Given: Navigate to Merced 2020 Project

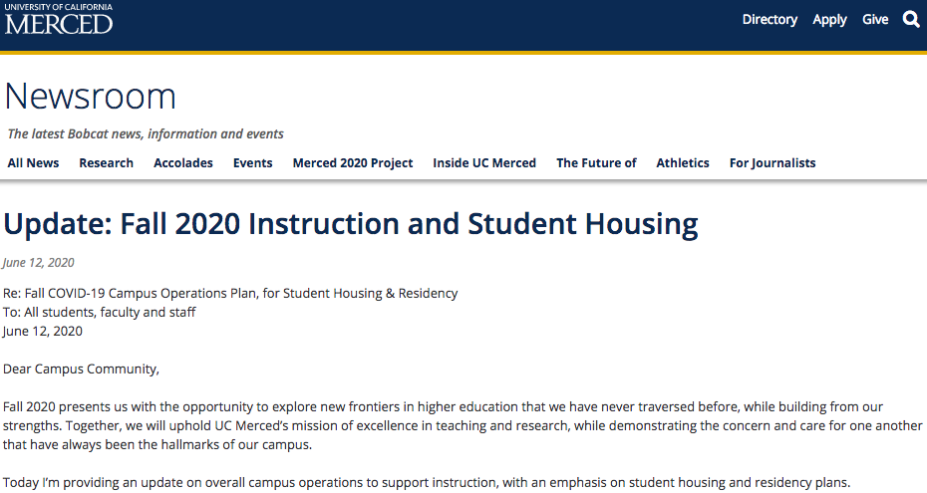Looking at the screenshot, I should (353, 163).
